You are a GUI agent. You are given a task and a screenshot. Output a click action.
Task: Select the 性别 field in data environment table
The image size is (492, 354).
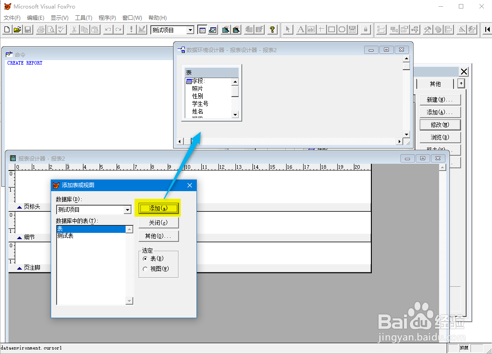coord(197,96)
